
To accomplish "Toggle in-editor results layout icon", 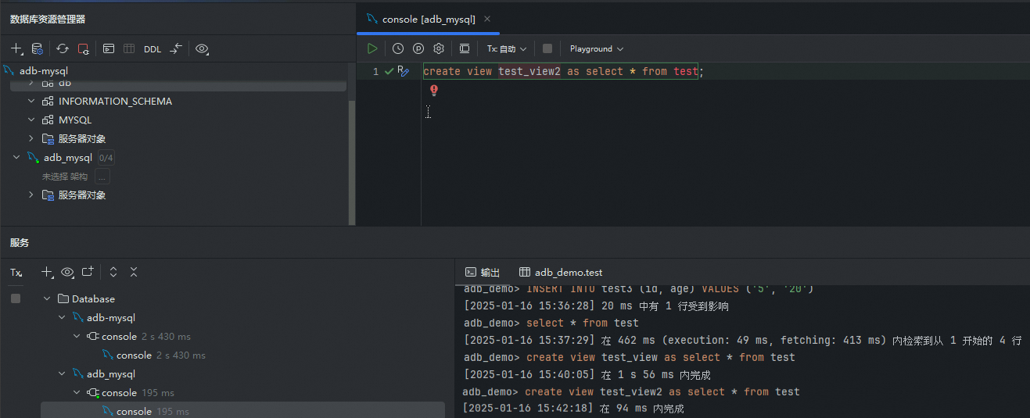I will 465,48.
